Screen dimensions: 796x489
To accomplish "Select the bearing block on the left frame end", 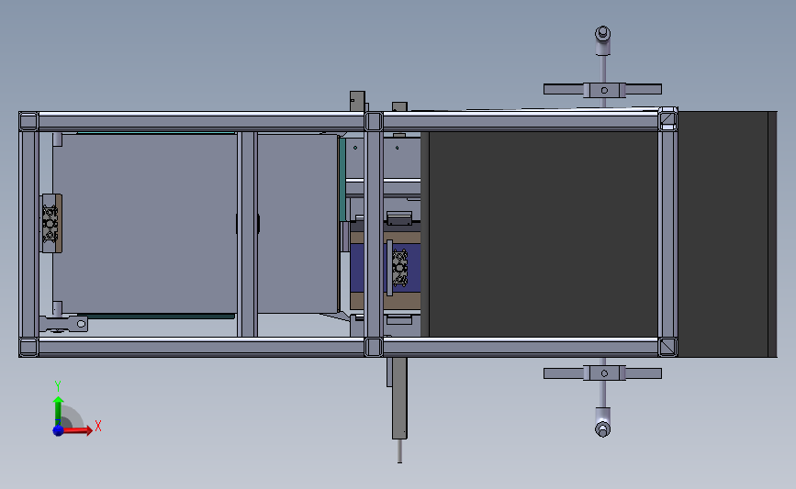I will tap(51, 223).
